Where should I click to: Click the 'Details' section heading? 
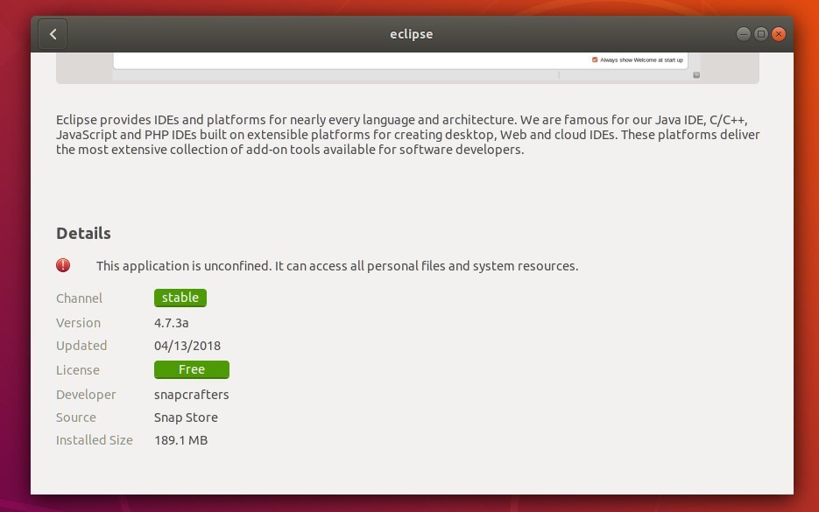83,234
